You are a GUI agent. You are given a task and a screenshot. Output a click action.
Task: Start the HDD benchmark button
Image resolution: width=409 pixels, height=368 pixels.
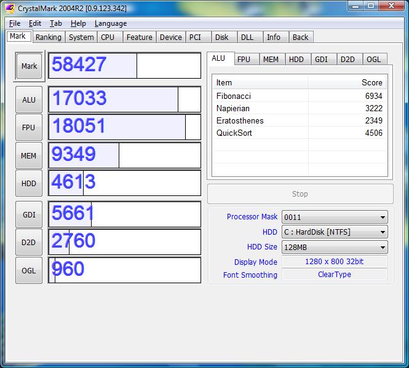click(x=29, y=184)
